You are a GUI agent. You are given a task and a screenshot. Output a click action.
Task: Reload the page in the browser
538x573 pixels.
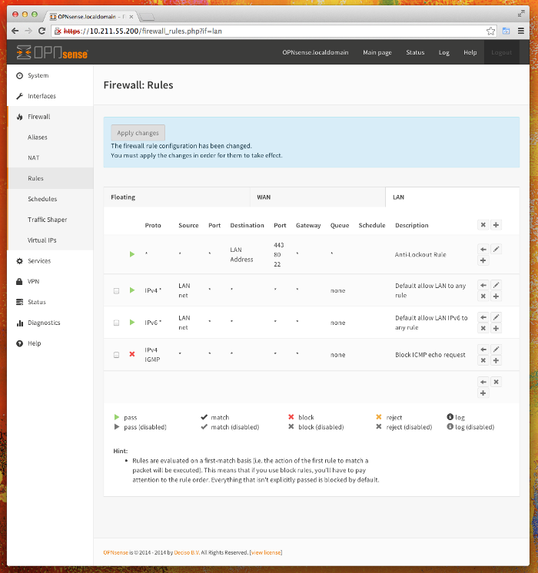click(x=42, y=31)
